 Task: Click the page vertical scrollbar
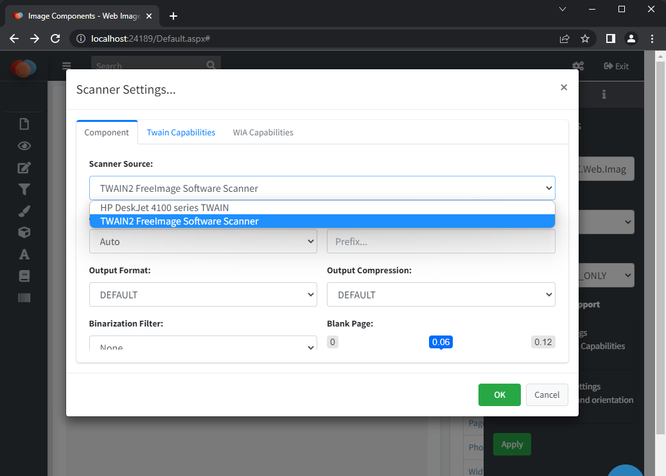pyautogui.click(x=660, y=246)
